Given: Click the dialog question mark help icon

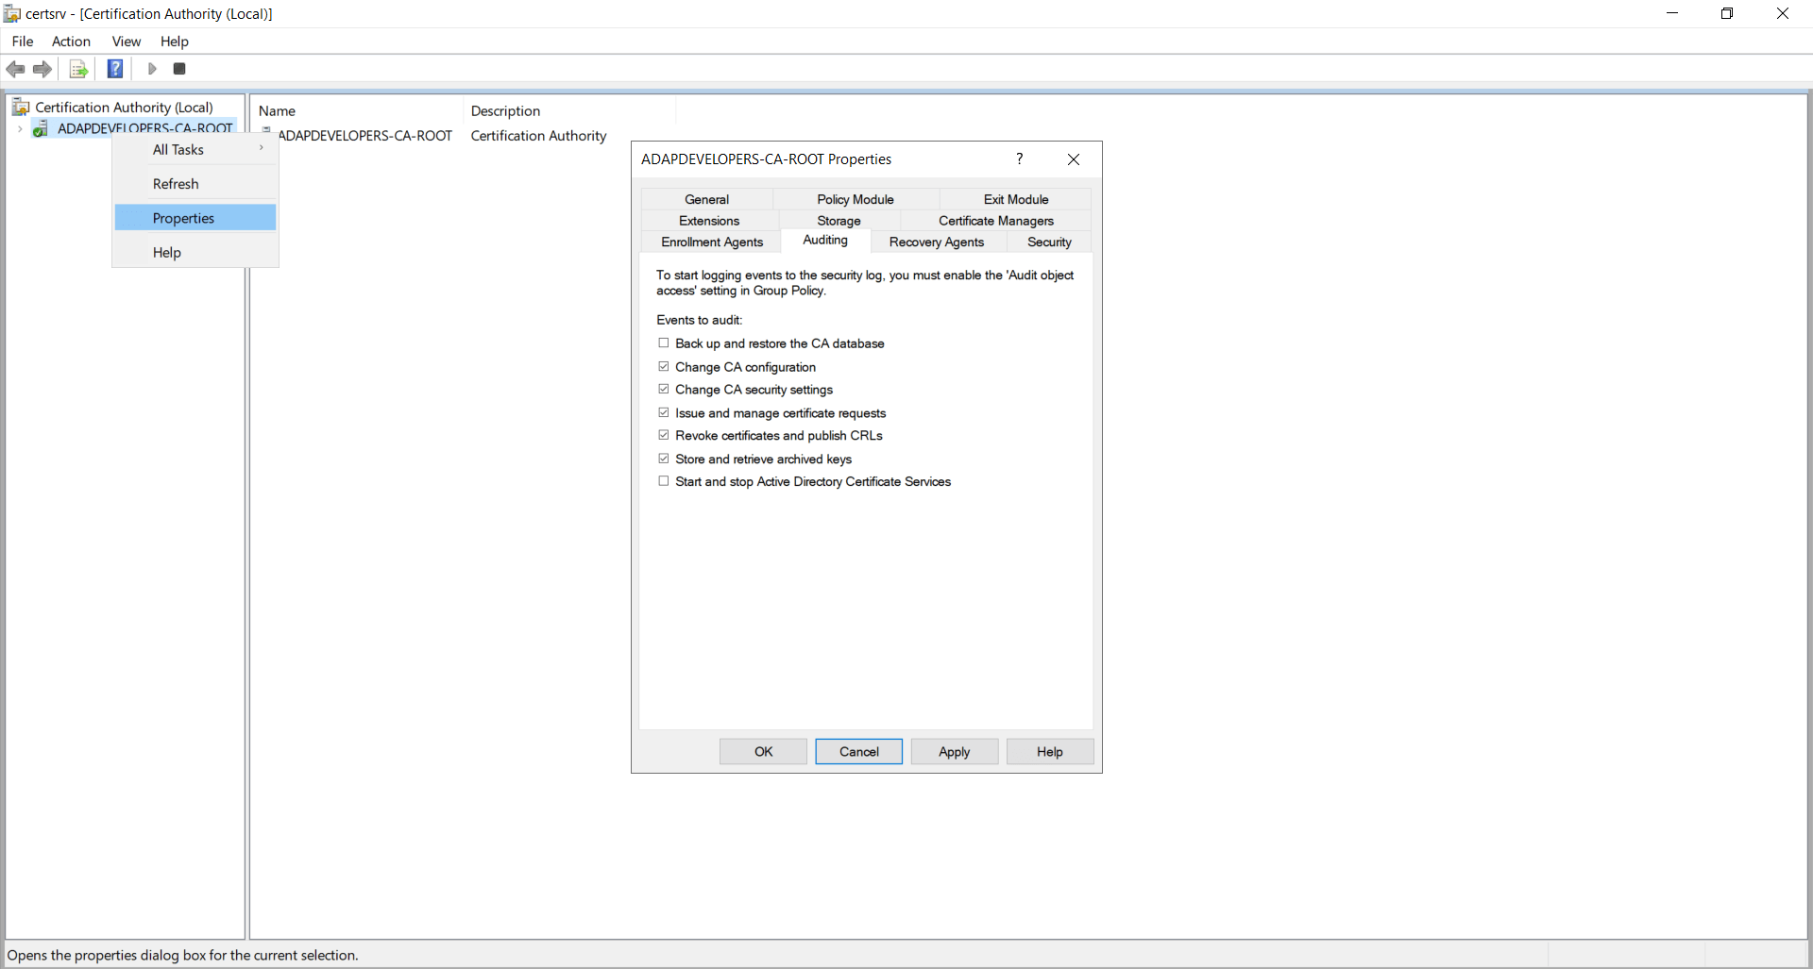Looking at the screenshot, I should pyautogui.click(x=1019, y=159).
